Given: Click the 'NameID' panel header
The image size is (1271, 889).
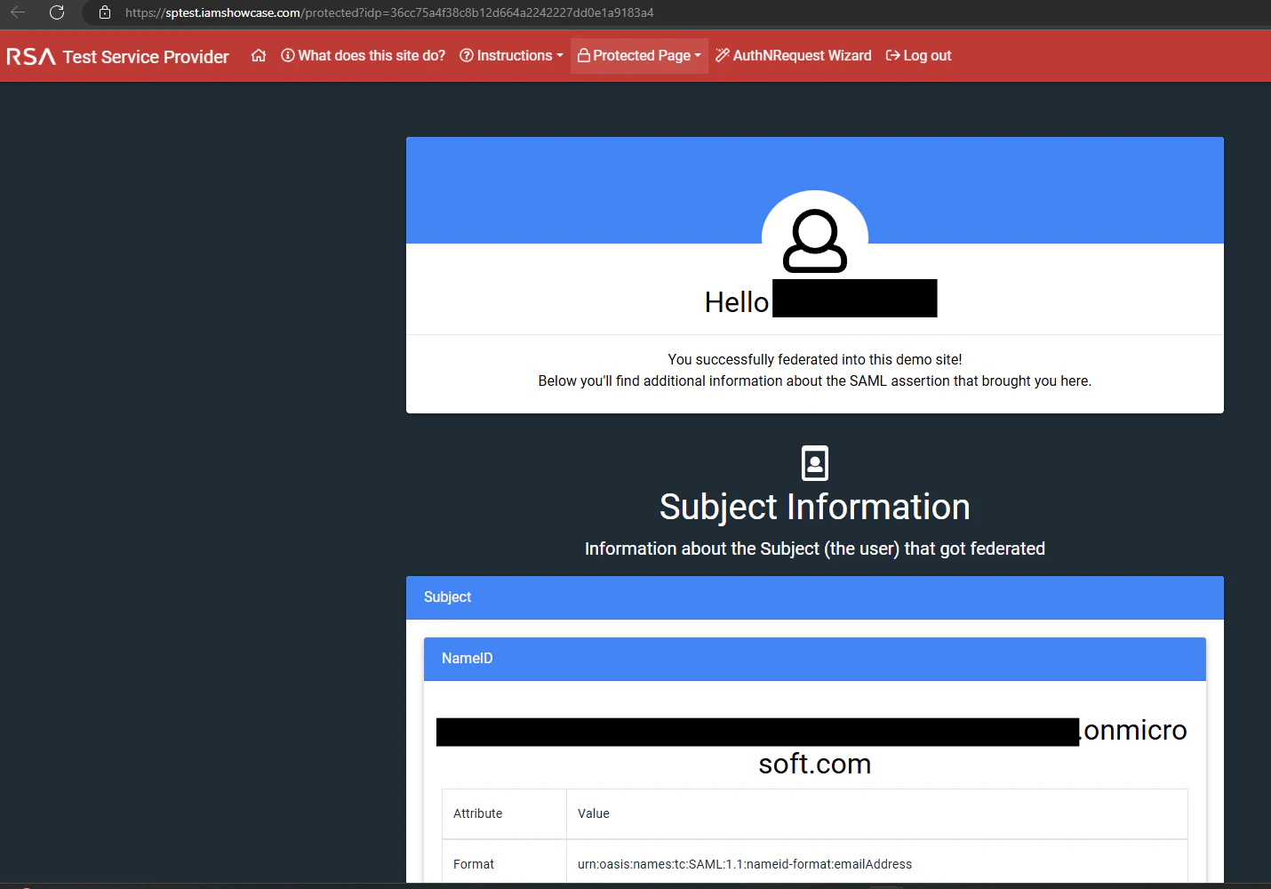Looking at the screenshot, I should click(815, 659).
